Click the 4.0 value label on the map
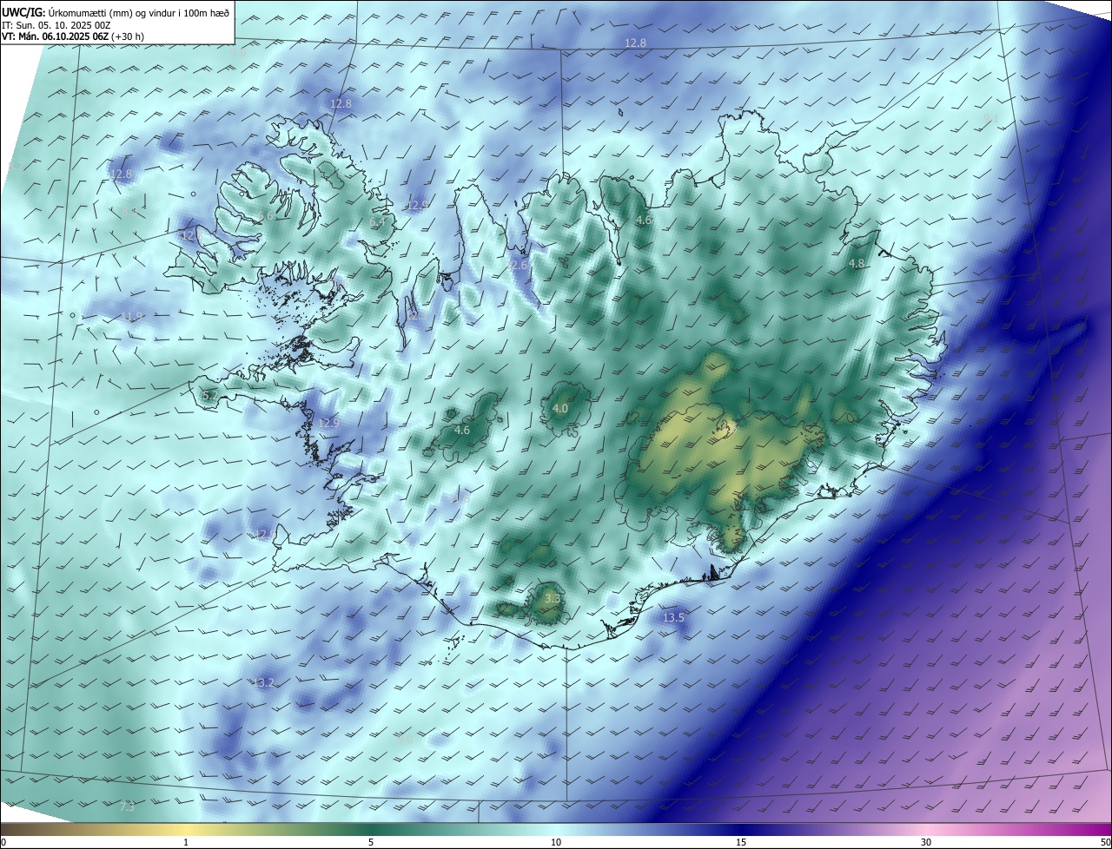The height and width of the screenshot is (849, 1112). point(560,408)
